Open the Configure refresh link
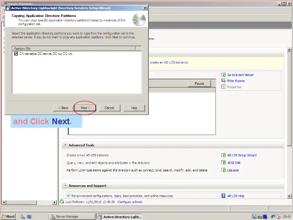293x220 pixels. tap(130, 202)
